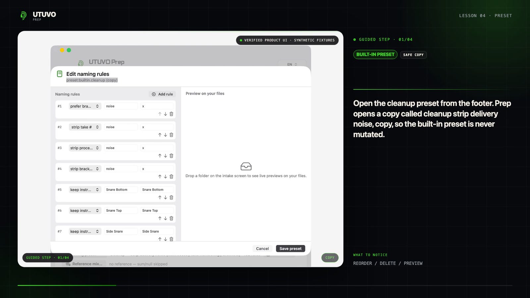
Task: Click the Drop a folder hint text
Action: pos(246,176)
